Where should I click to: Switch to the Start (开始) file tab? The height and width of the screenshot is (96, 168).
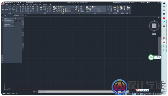click(5, 15)
